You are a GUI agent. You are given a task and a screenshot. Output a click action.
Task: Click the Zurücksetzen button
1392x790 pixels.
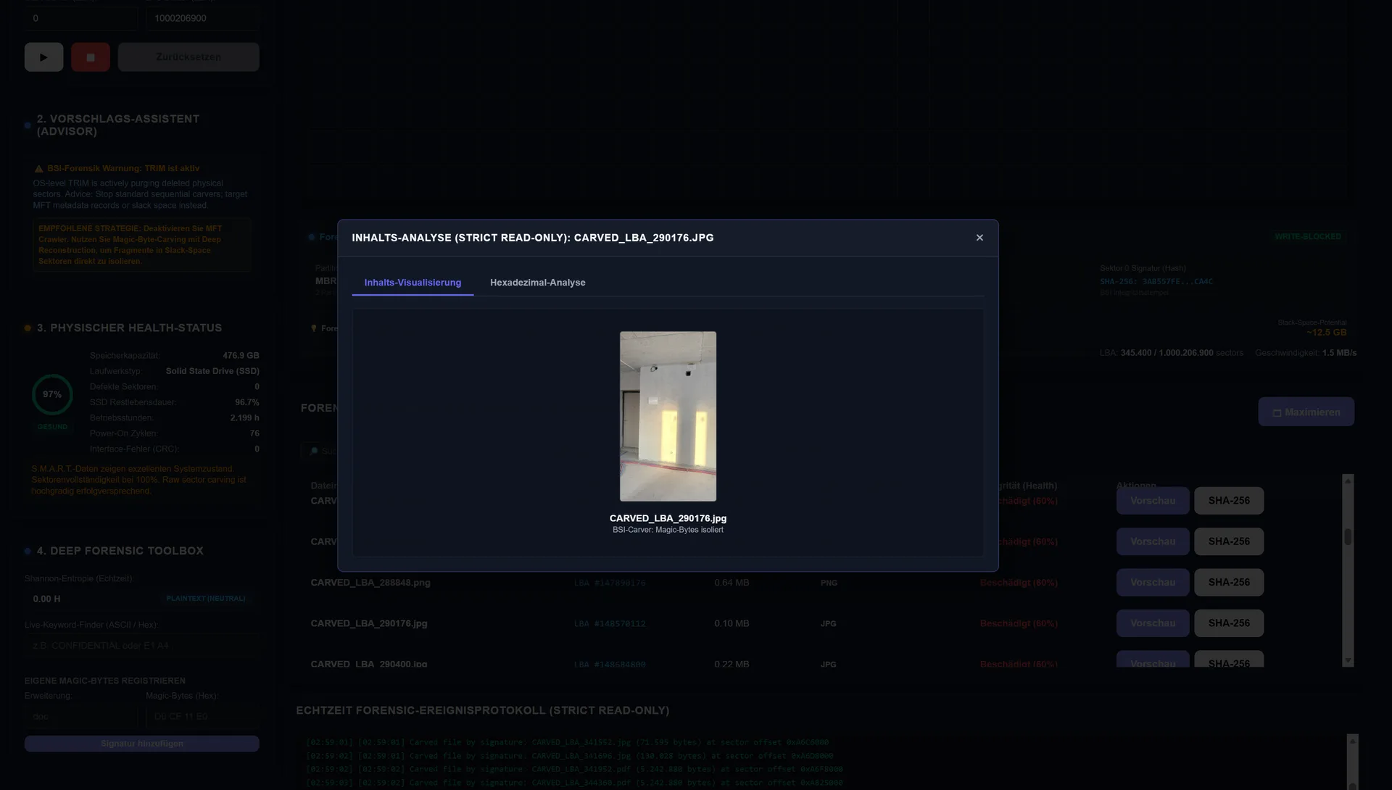tap(188, 57)
